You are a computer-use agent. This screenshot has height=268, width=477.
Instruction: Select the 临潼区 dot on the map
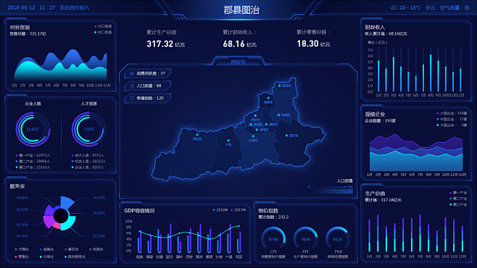pos(278,115)
